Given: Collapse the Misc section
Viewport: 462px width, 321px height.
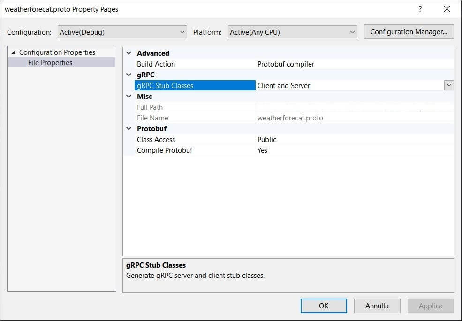Looking at the screenshot, I should click(x=129, y=97).
